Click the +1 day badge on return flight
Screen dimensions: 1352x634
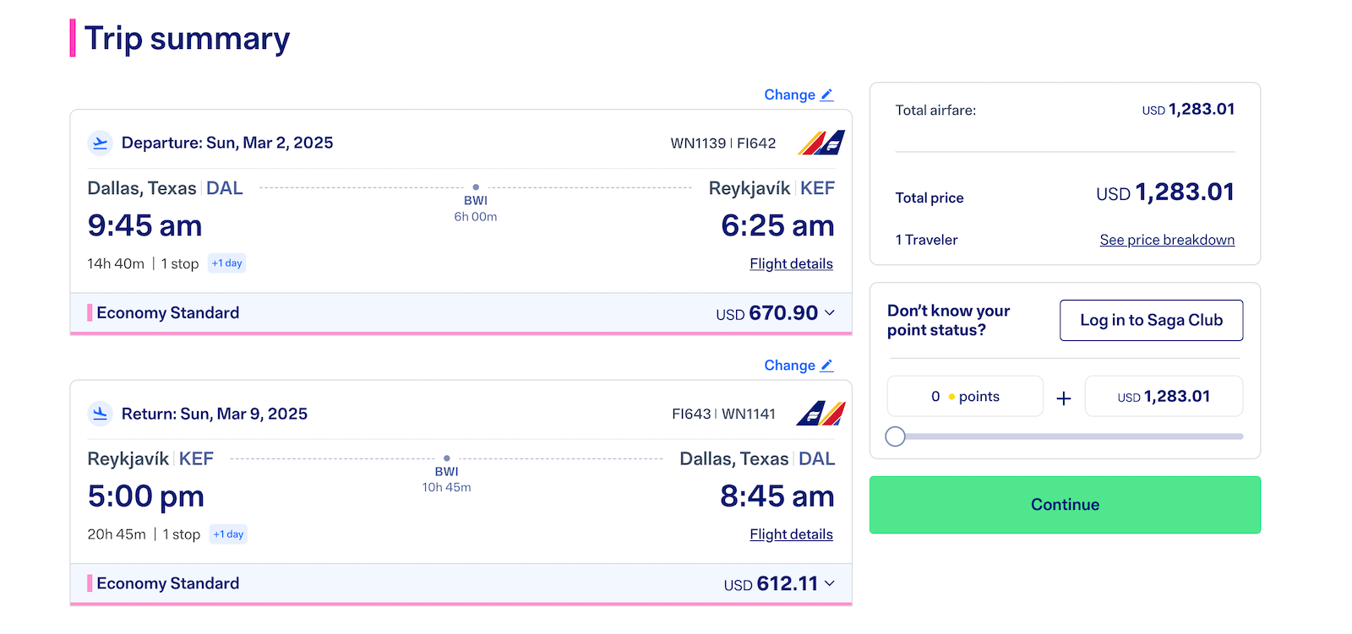coord(228,534)
